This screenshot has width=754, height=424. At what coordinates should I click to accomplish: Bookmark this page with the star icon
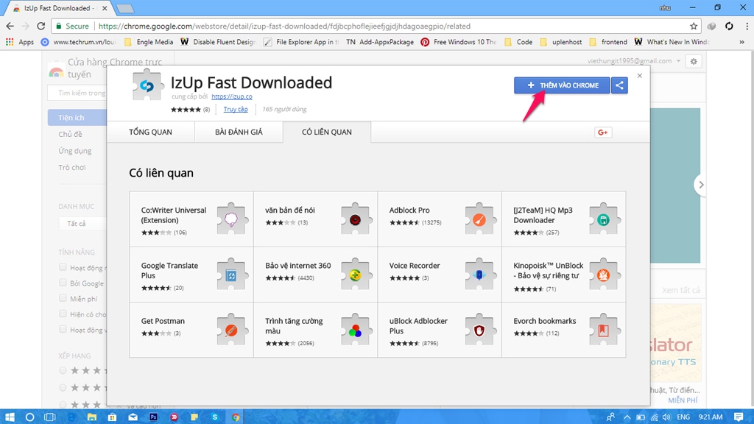(x=694, y=26)
